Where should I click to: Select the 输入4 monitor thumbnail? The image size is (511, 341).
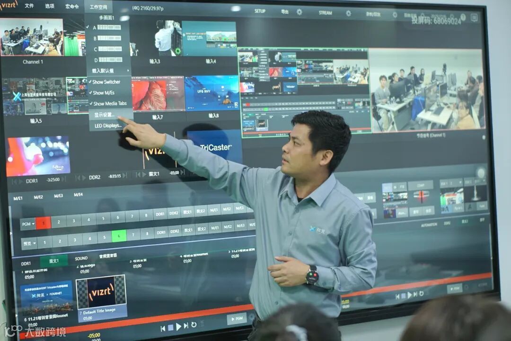pyautogui.click(x=209, y=39)
